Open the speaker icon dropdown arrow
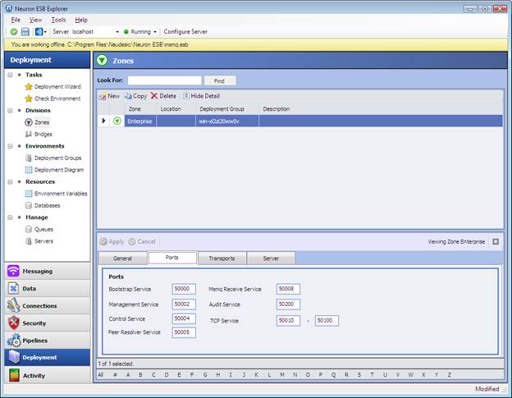The height and width of the screenshot is (398, 512). pyautogui.click(x=45, y=32)
